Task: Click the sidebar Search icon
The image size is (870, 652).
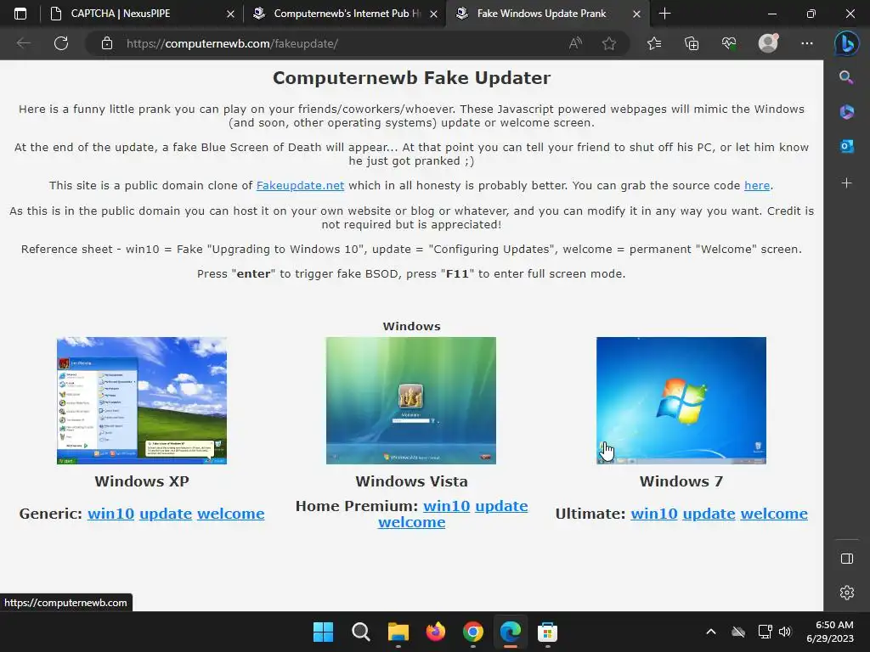Action: coord(846,77)
